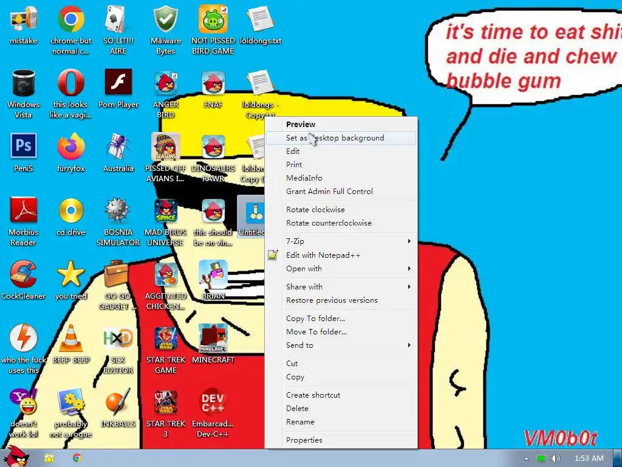Click the 'Malware Bytes' shield icon
622x467 pixels.
click(x=165, y=30)
